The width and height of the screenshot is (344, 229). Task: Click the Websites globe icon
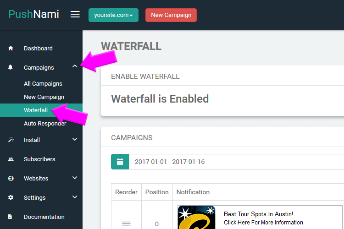[x=11, y=179]
